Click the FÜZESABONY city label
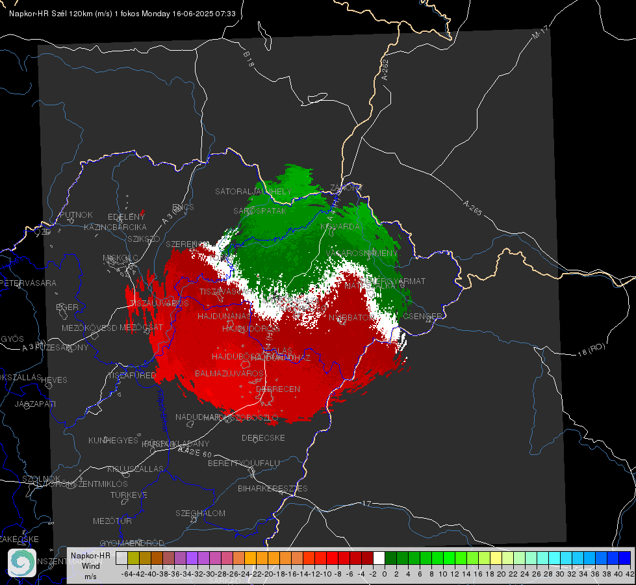 [62, 348]
